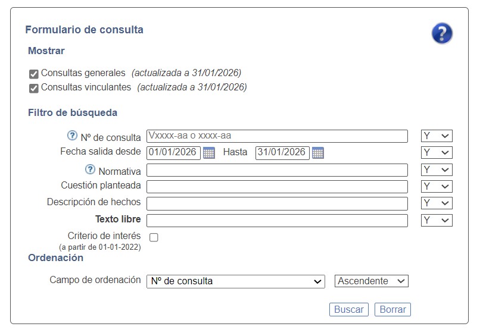Open Y operator dropdown for Texto libre
The image size is (483, 336).
437,221
